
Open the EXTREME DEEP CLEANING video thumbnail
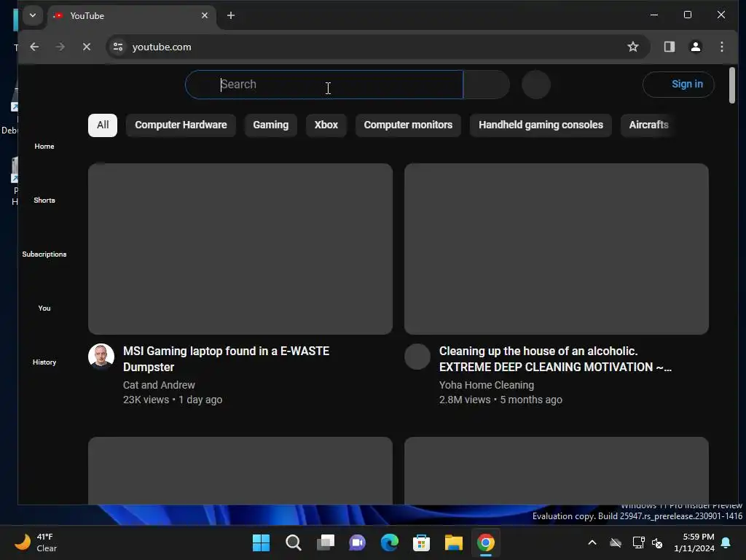coord(557,249)
